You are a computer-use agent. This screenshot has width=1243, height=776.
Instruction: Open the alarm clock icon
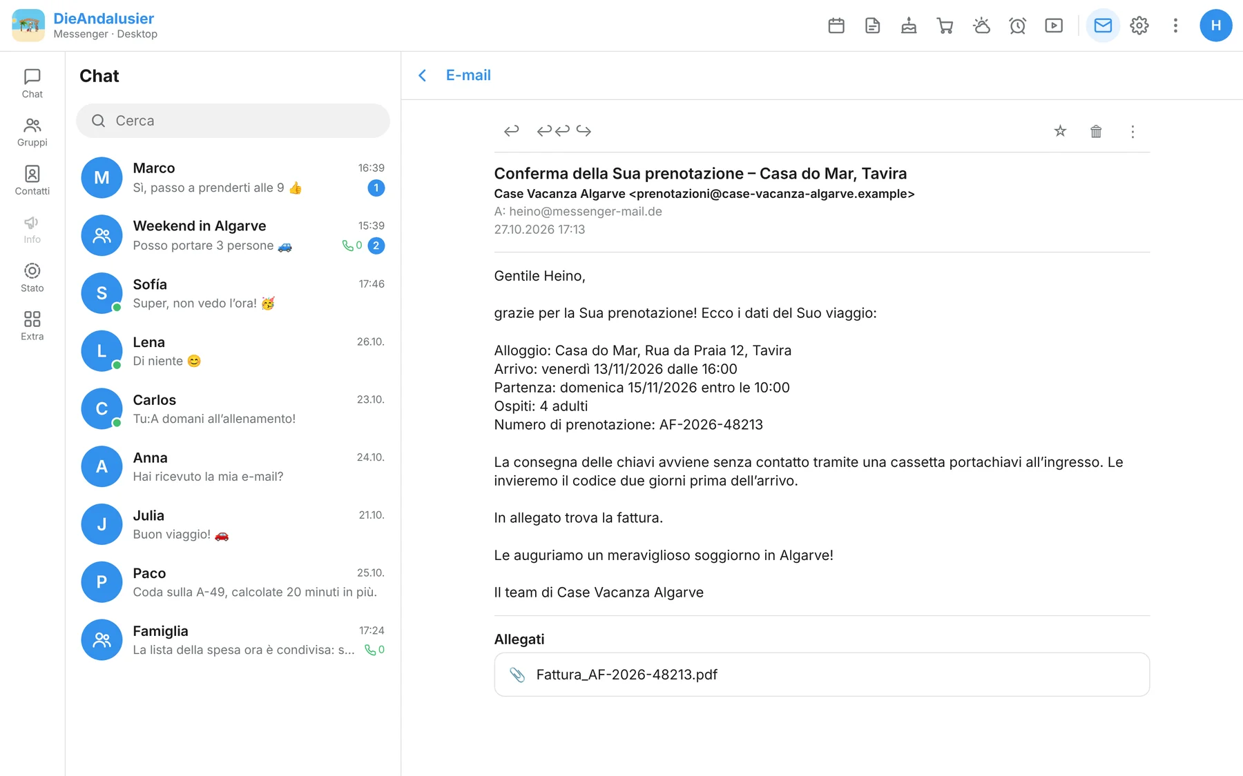1018,26
